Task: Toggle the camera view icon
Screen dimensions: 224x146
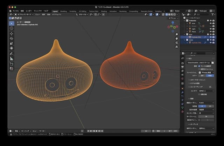Action: pyautogui.click(x=177, y=43)
